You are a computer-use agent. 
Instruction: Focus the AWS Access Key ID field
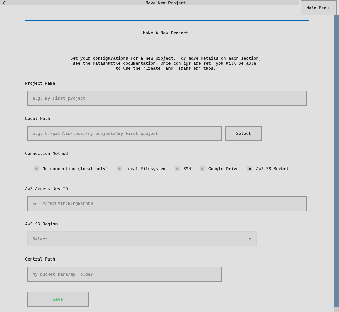tap(167, 204)
